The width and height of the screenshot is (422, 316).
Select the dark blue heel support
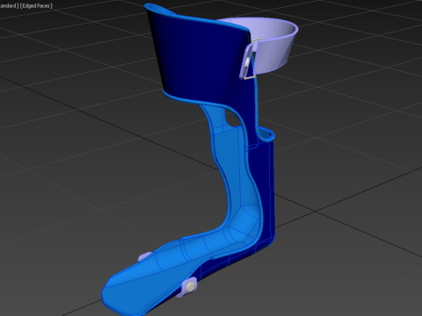click(x=268, y=190)
